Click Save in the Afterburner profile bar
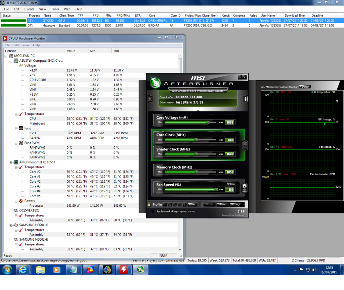Screen dimensions: 344x290 (191, 204)
